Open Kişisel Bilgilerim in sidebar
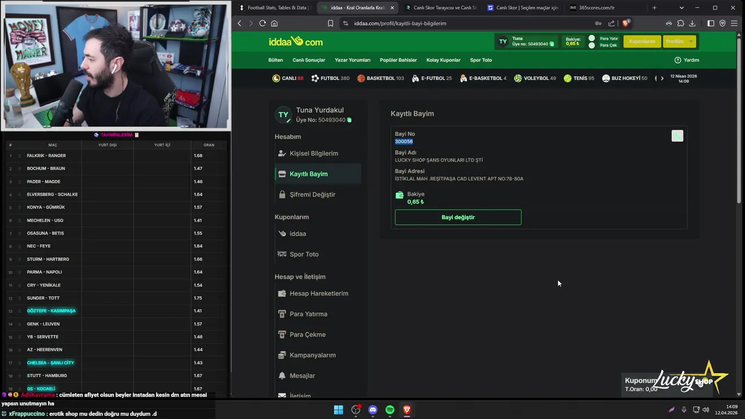Image resolution: width=745 pixels, height=419 pixels. (317, 153)
